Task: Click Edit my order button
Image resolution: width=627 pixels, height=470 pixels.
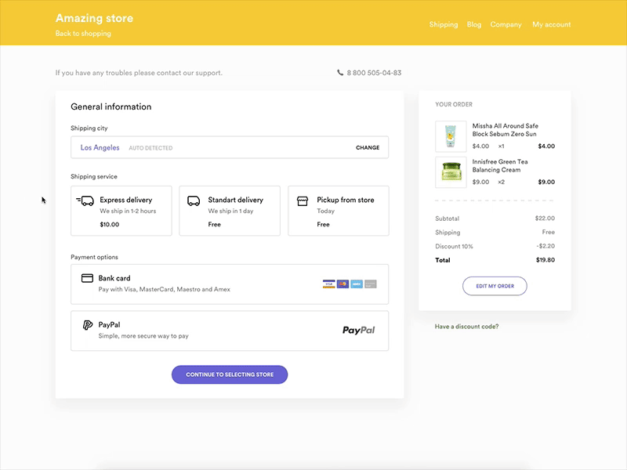Action: pos(495,286)
